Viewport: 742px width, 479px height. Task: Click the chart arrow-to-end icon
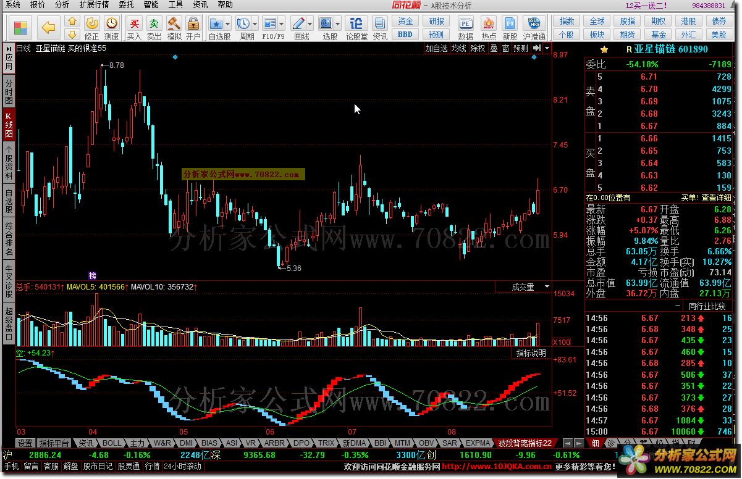click(537, 48)
